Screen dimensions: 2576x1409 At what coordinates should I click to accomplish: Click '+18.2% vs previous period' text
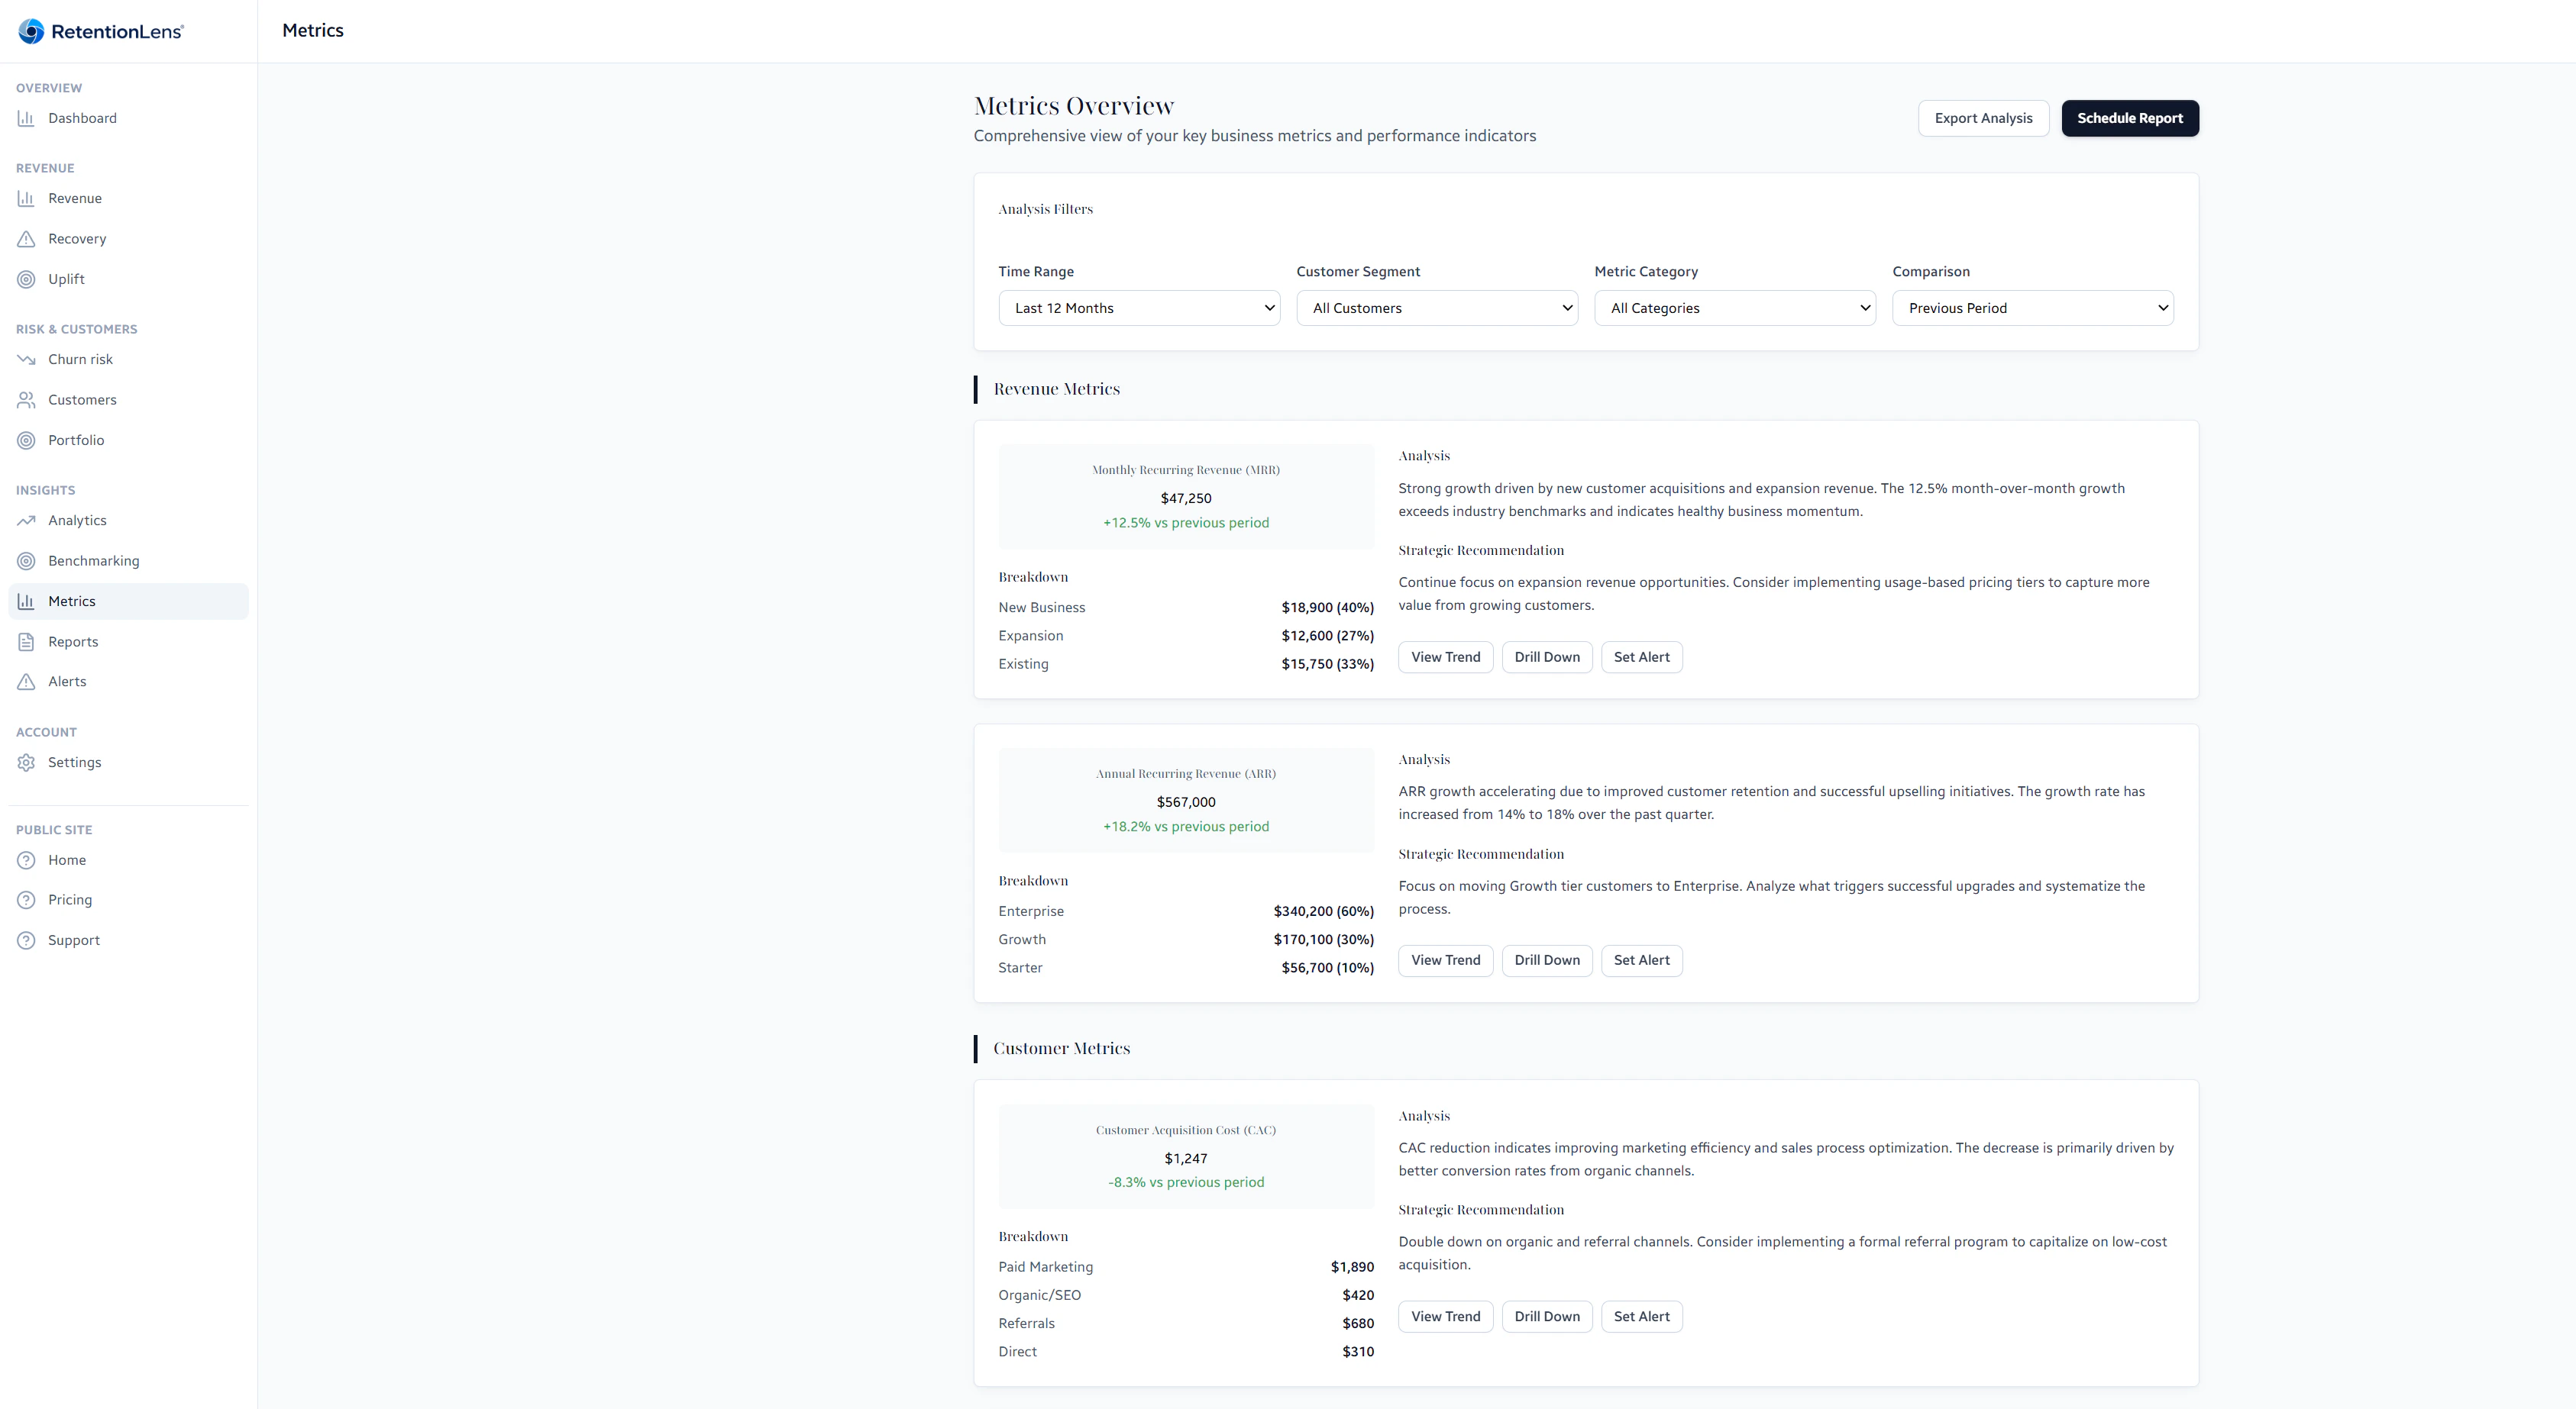point(1186,827)
